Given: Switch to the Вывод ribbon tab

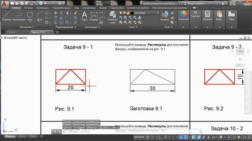Looking at the screenshot, I should [103, 8].
